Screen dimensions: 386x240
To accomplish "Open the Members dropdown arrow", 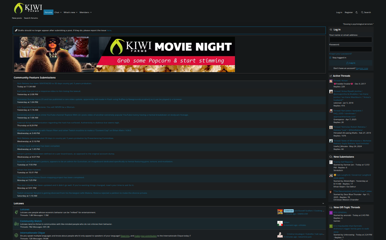I will (91, 12).
